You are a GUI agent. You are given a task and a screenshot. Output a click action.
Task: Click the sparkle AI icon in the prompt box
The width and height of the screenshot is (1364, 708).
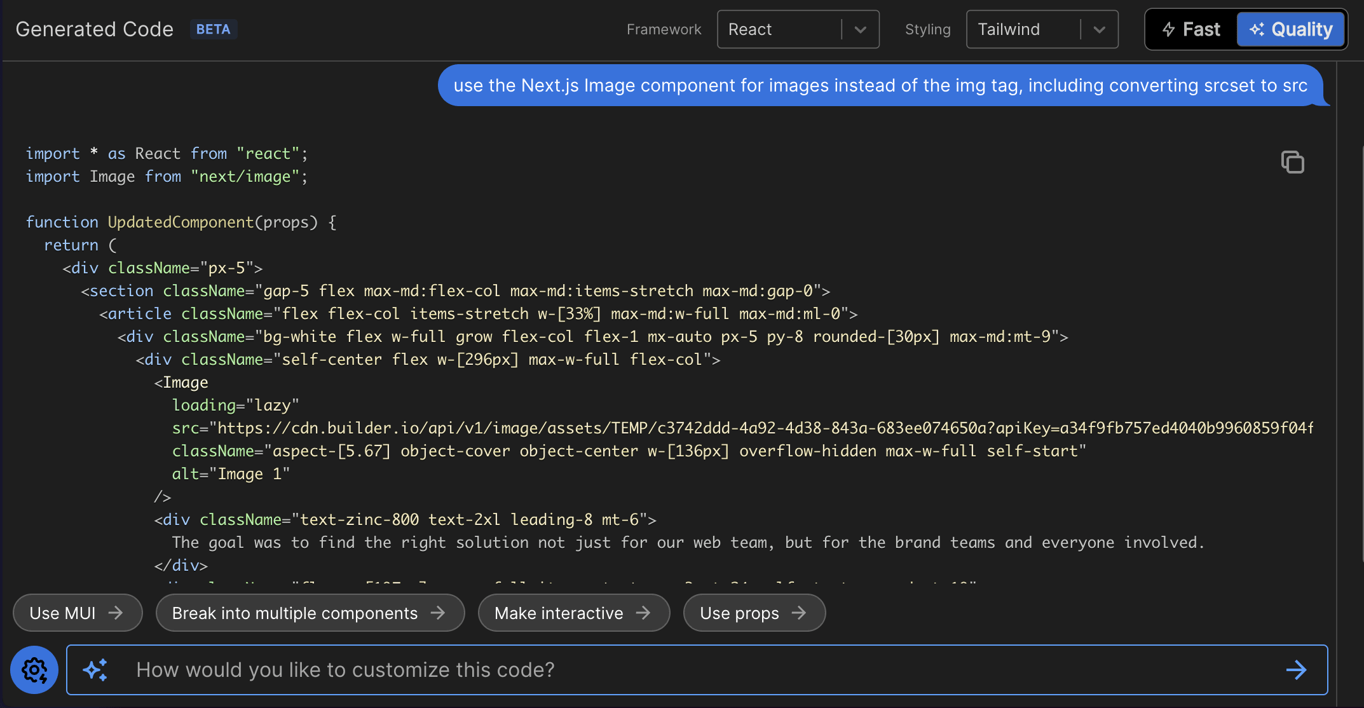click(95, 670)
